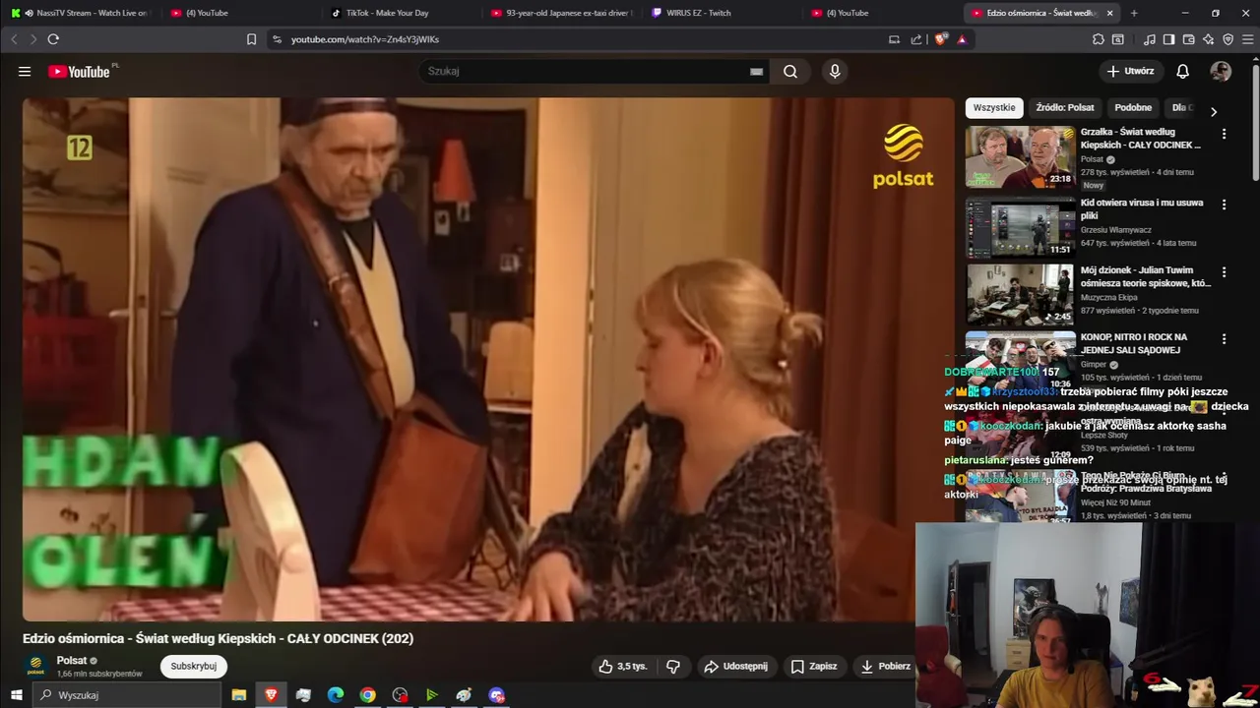Open Google Chrome from the taskbar

pyautogui.click(x=367, y=695)
